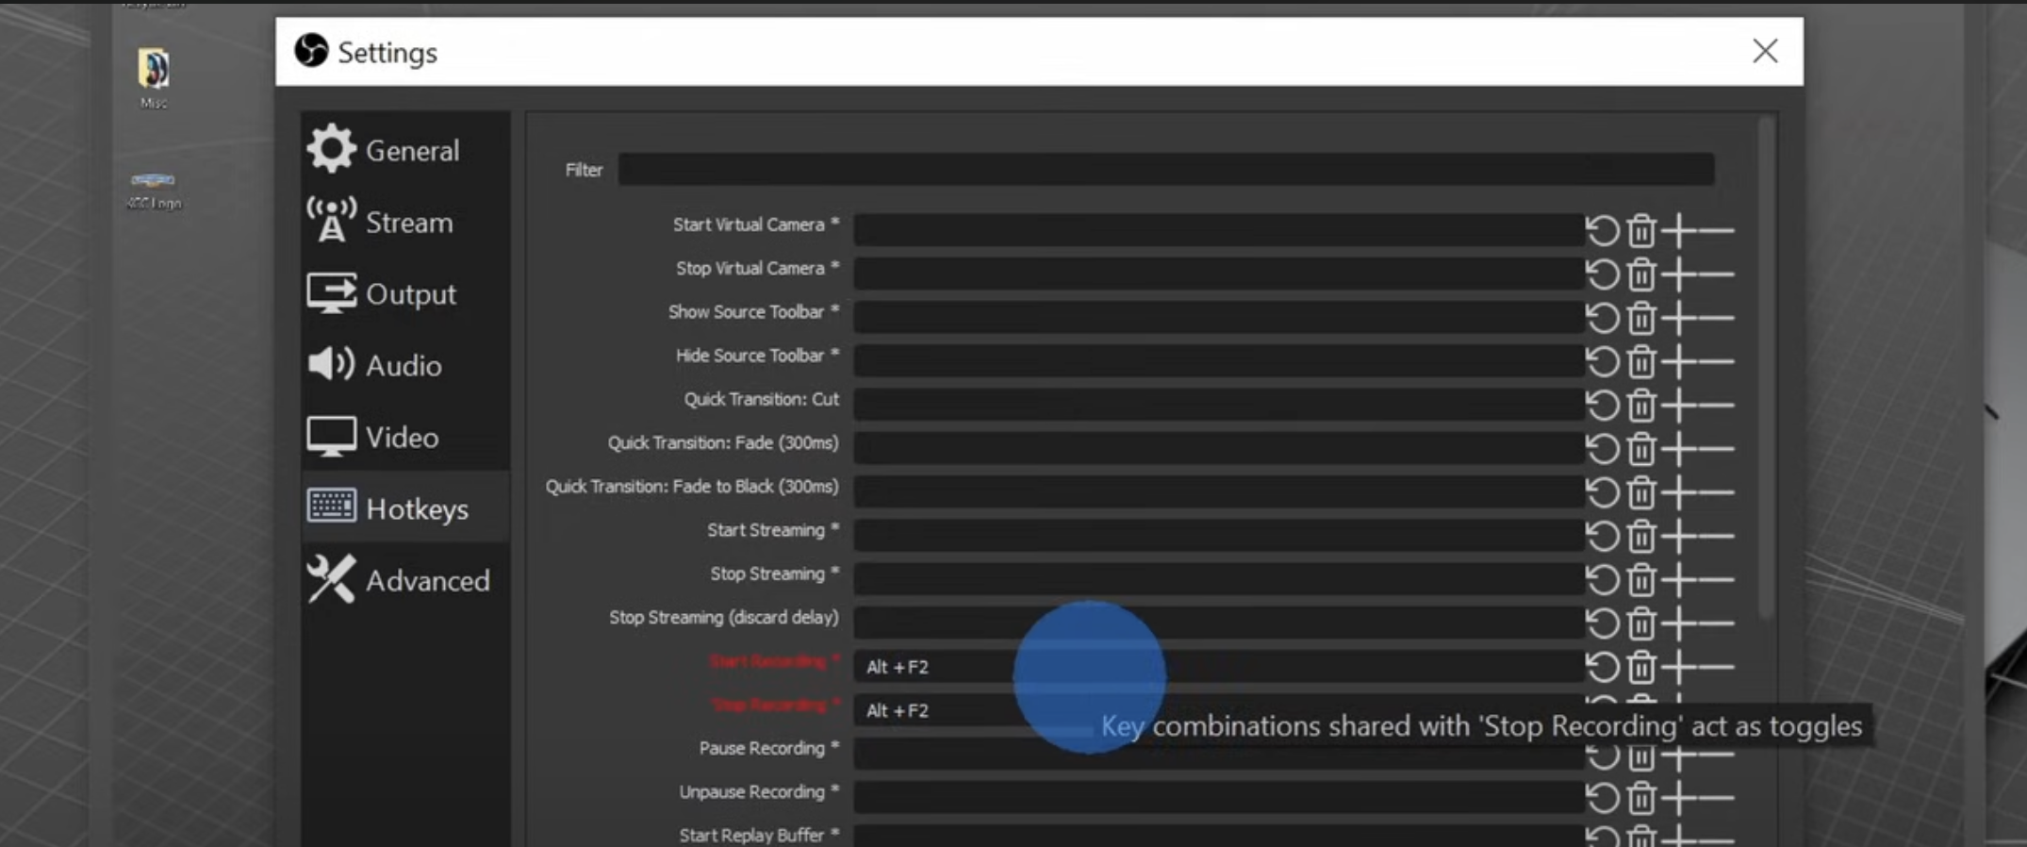2027x847 pixels.
Task: Click minus for Quick Transition: Fade (300ms)
Action: tap(1717, 449)
